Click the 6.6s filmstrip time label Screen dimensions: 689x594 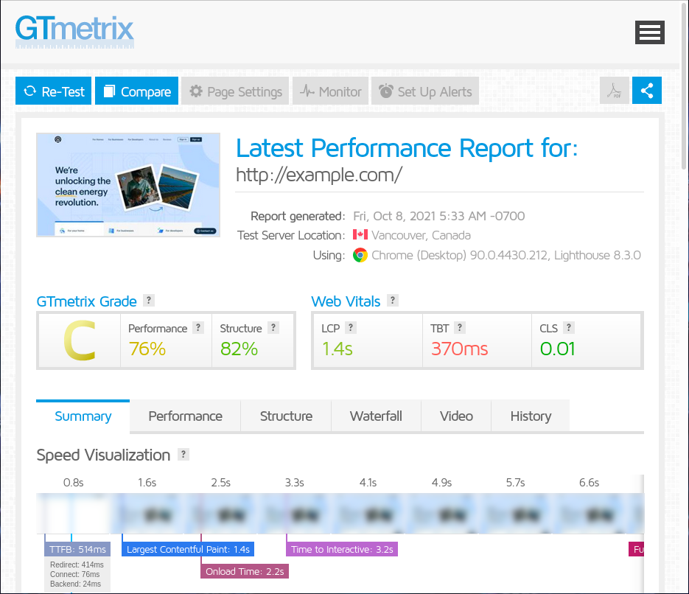pos(590,483)
